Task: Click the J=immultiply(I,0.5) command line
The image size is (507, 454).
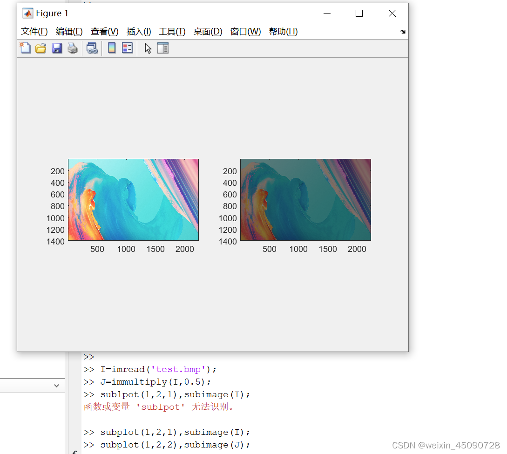Action: point(147,382)
